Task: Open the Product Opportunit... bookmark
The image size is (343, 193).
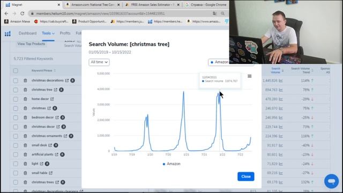Action: (90, 21)
